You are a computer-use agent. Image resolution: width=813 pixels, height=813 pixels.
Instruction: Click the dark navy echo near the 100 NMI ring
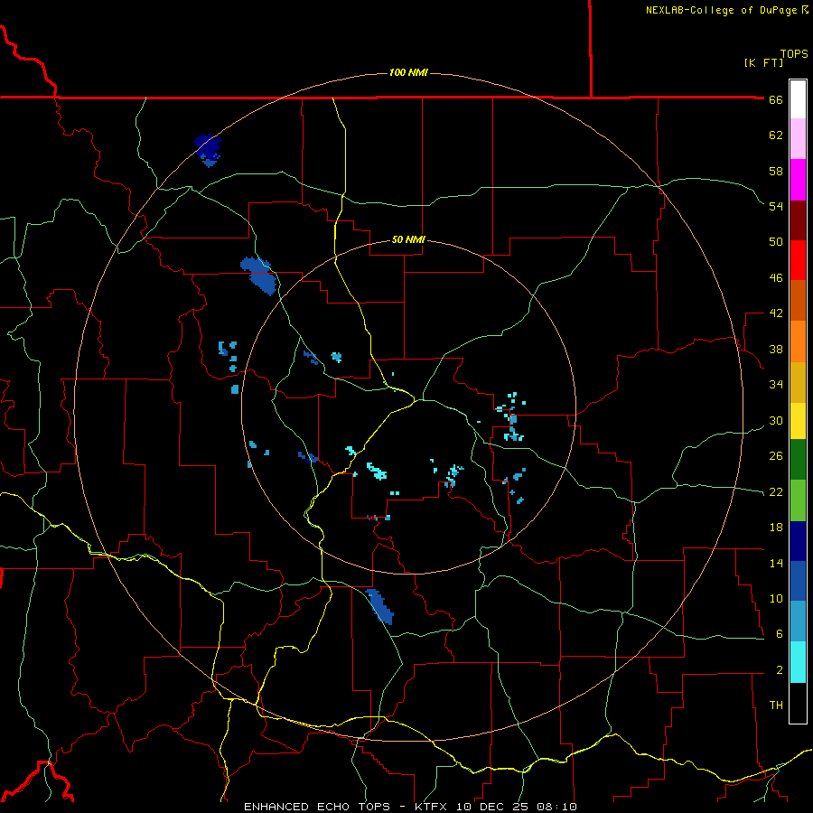208,149
